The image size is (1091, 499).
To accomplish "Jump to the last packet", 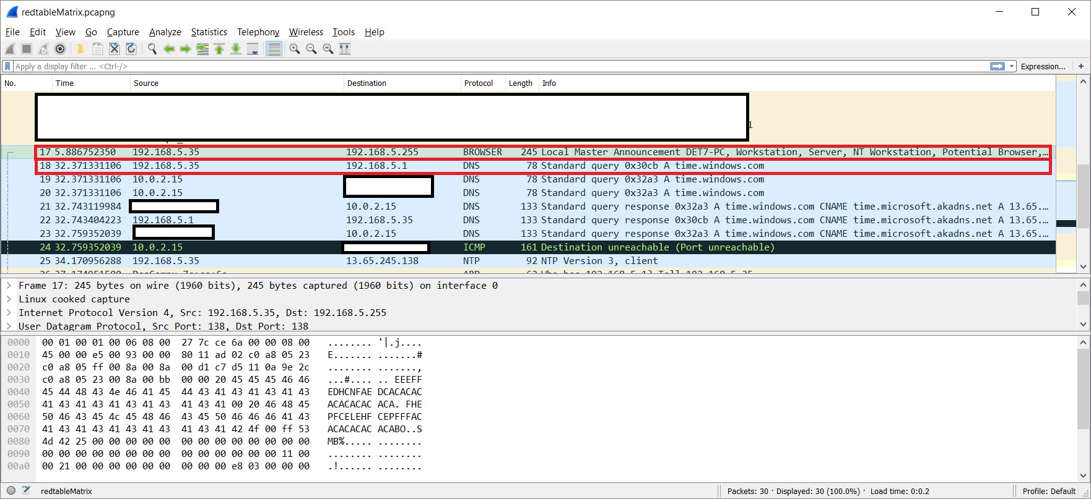I will click(236, 49).
